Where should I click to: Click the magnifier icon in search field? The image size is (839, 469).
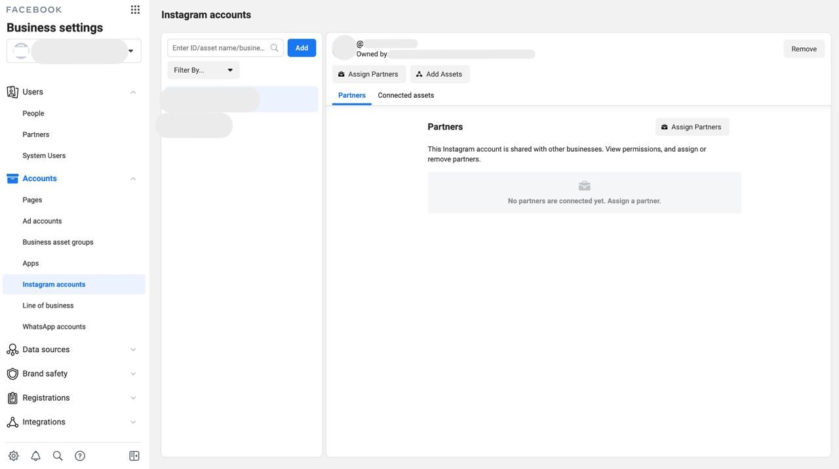click(x=275, y=48)
